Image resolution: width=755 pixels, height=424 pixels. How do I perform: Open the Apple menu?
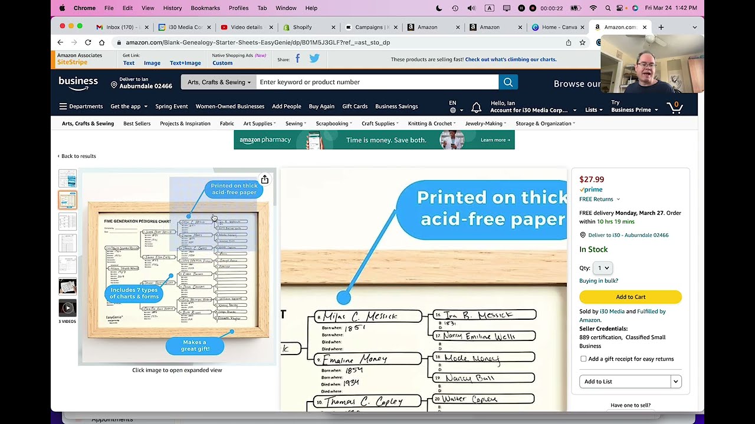tap(62, 8)
